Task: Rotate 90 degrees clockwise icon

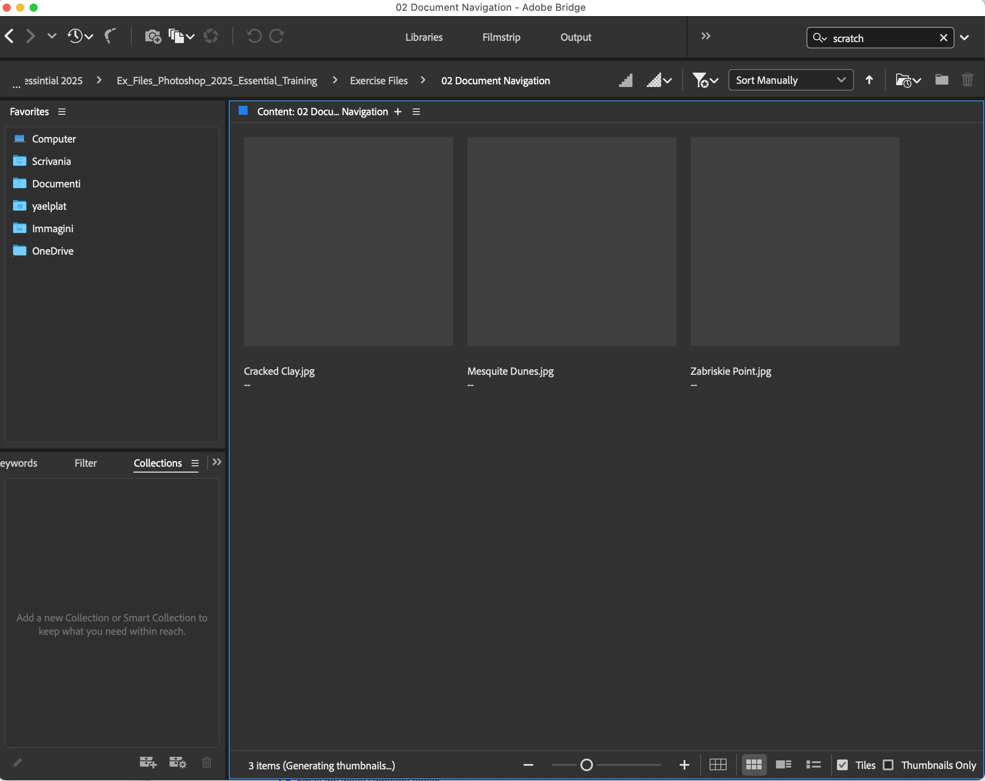Action: [276, 36]
